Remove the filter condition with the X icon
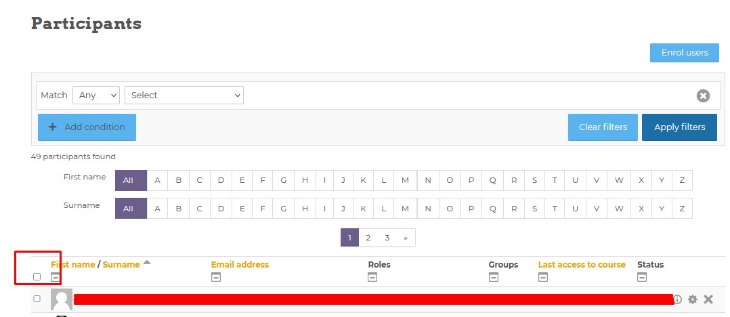 pyautogui.click(x=703, y=96)
